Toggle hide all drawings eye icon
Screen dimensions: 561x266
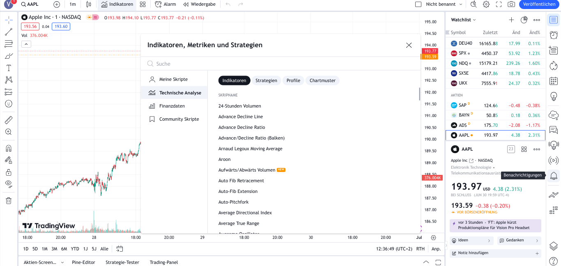[9, 184]
